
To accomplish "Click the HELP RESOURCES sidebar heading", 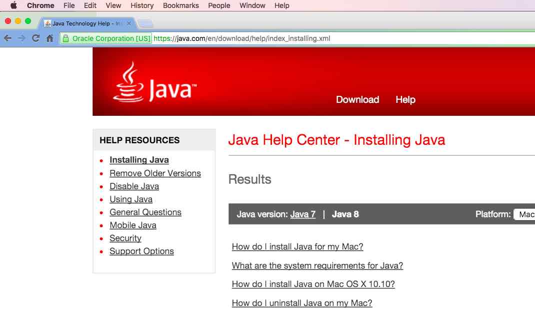I will (139, 140).
